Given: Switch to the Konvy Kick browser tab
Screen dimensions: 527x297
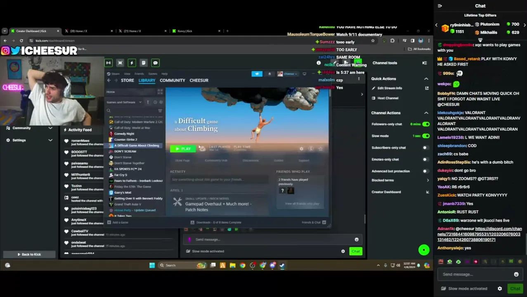Looking at the screenshot, I should point(196,31).
